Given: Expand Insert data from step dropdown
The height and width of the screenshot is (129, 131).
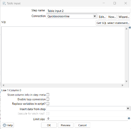Looking at the screenshot, I should click(x=128, y=109).
